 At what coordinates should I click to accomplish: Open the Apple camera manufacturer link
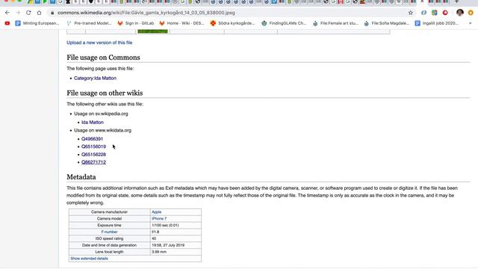(156, 212)
